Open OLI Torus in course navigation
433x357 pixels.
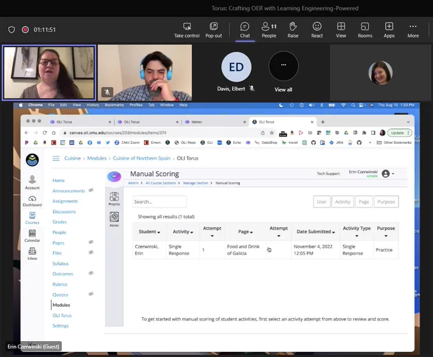coord(62,316)
